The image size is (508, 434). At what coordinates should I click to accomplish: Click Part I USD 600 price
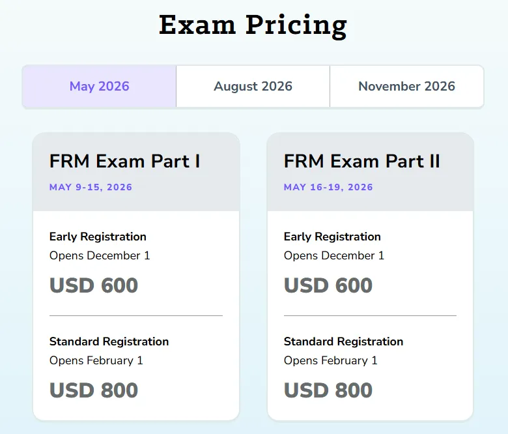tap(94, 285)
